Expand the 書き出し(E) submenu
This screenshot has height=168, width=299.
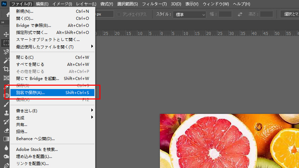(x=92, y=110)
